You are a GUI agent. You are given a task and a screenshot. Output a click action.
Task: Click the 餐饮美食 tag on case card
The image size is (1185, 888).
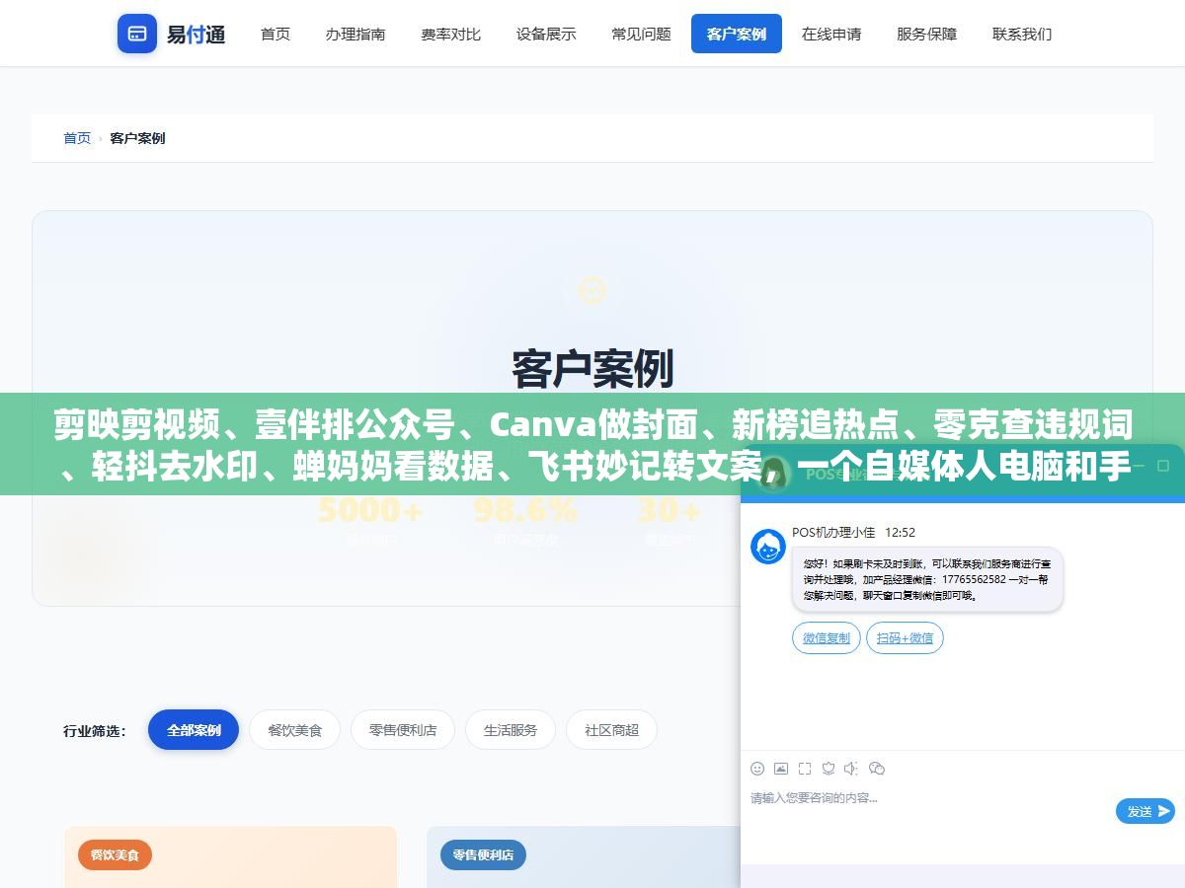[x=116, y=854]
